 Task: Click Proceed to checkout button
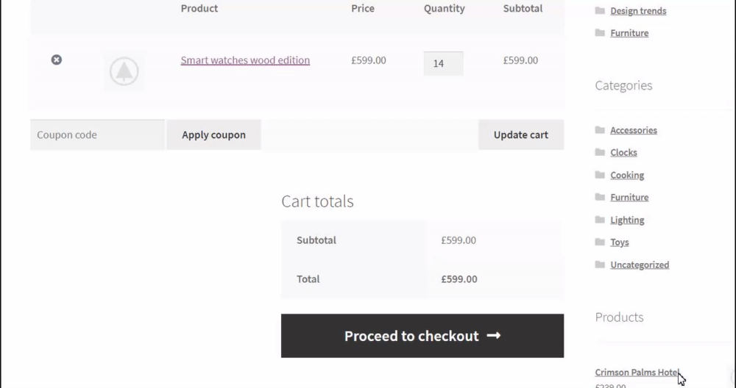[422, 336]
